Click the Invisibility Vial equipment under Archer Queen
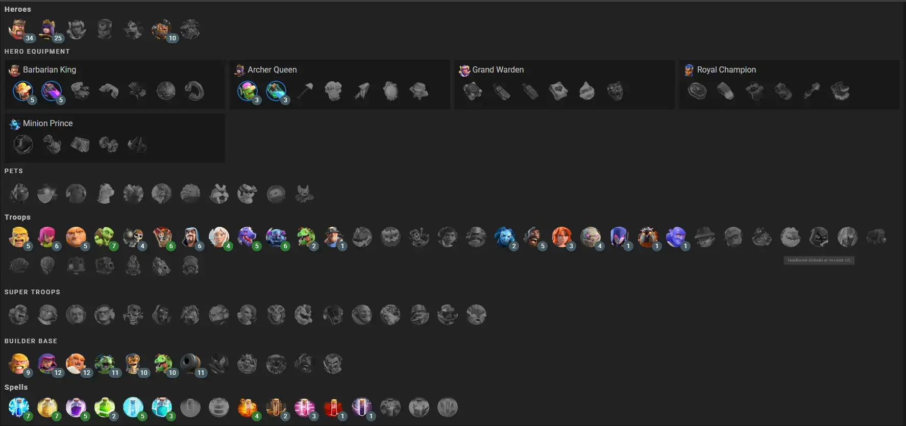The width and height of the screenshot is (906, 426). coord(276,91)
